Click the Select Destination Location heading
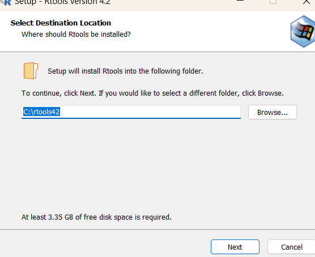This screenshot has height=257, width=315. point(61,23)
